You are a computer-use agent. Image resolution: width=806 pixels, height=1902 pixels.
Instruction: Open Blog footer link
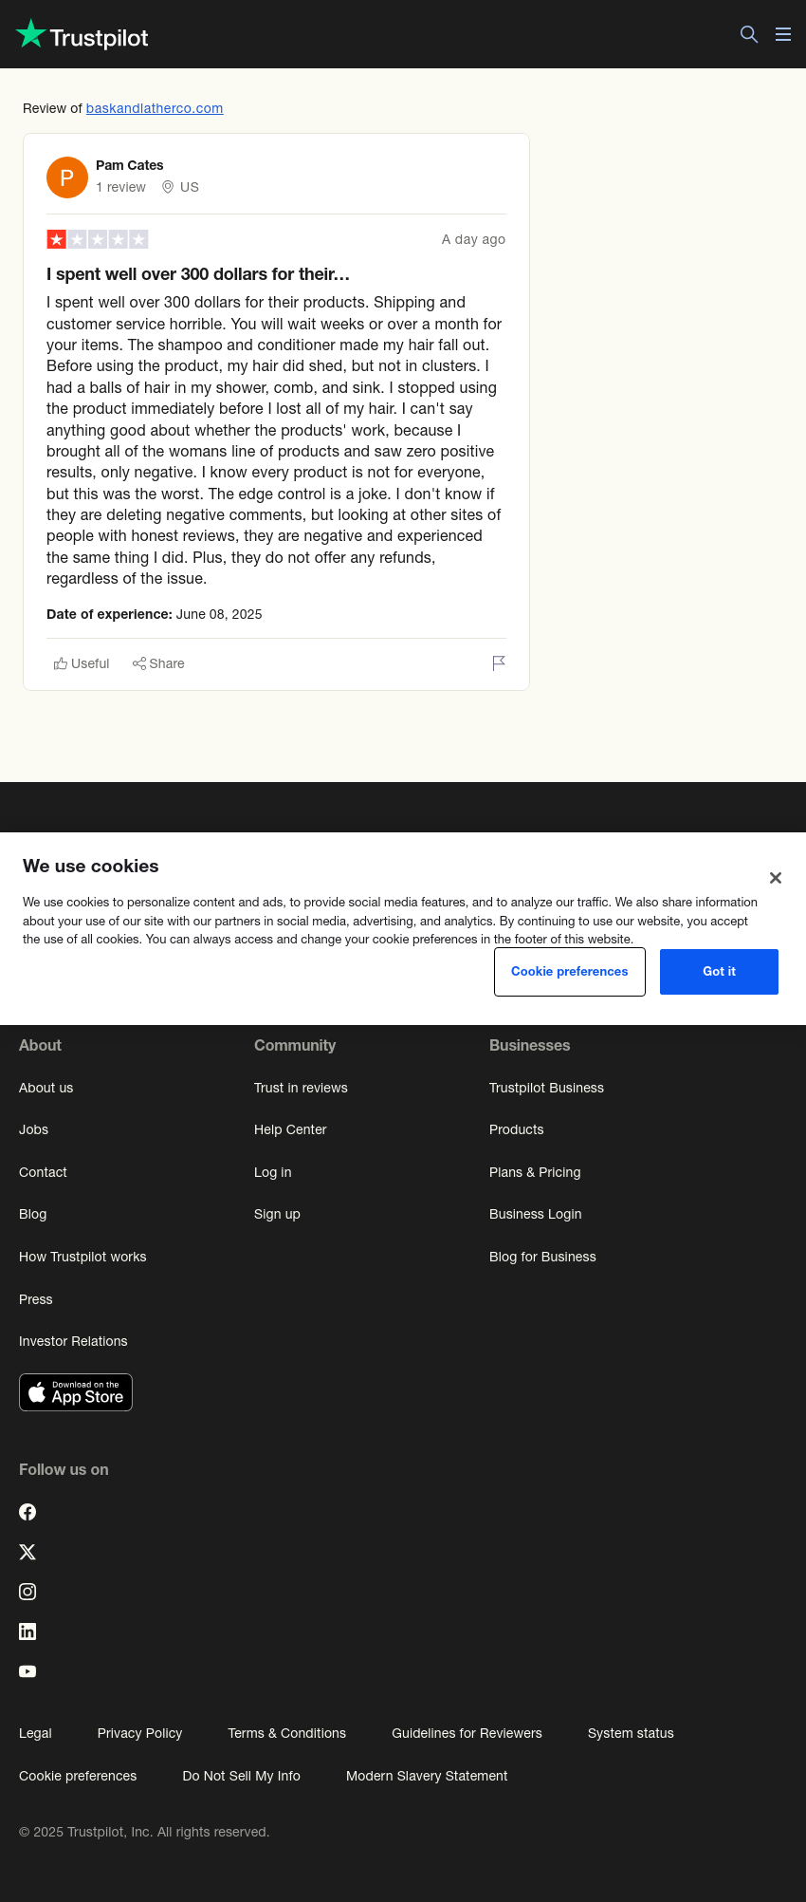[33, 1214]
